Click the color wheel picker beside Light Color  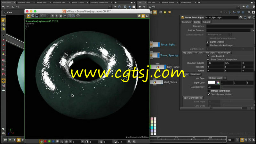coord(218,83)
